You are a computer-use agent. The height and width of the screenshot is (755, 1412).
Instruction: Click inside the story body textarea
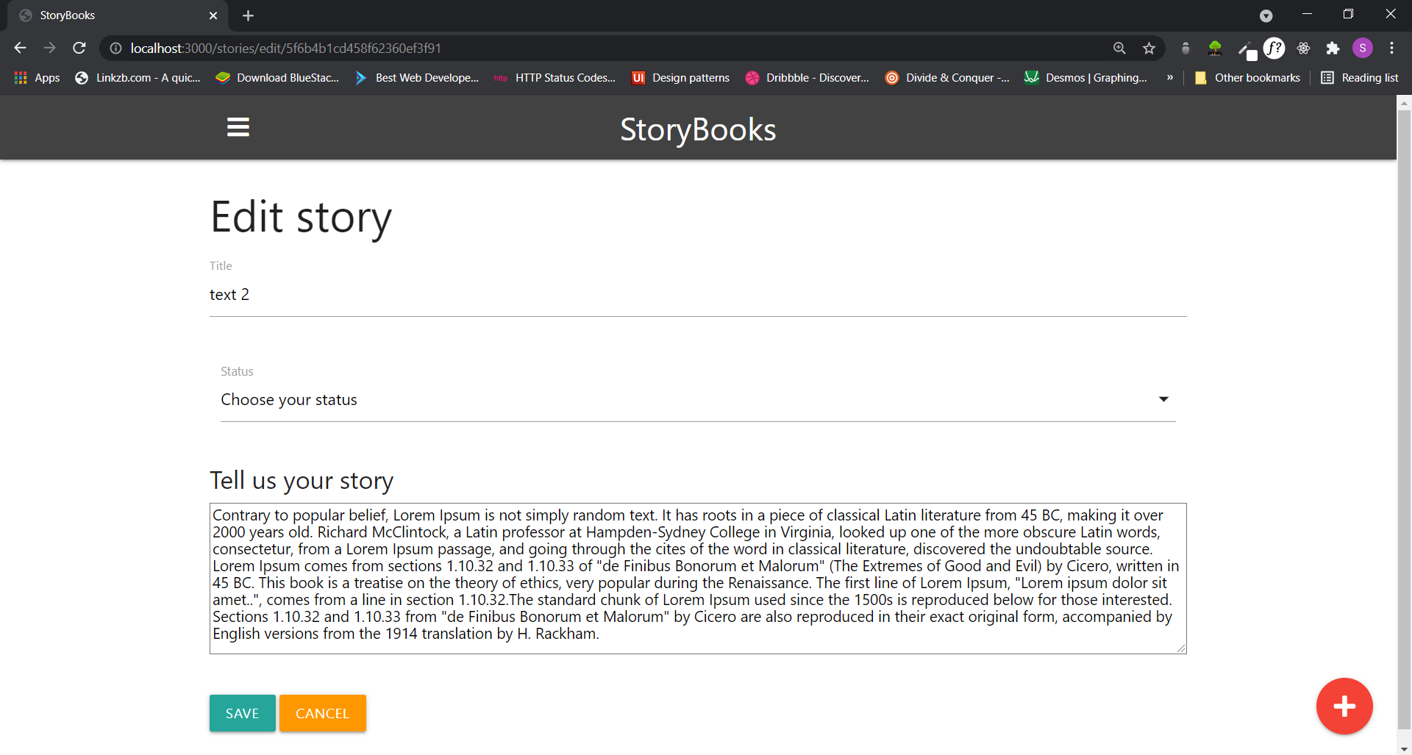pos(698,579)
